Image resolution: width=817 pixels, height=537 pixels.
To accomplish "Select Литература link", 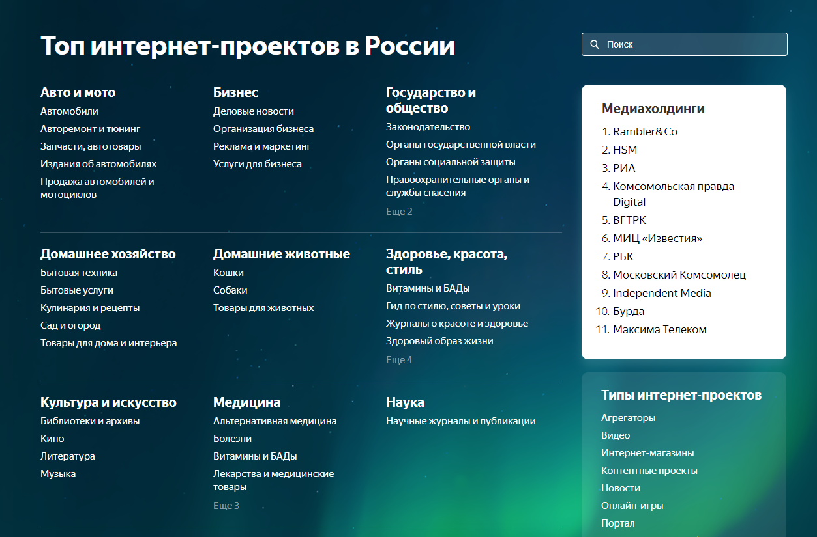I will tap(68, 456).
